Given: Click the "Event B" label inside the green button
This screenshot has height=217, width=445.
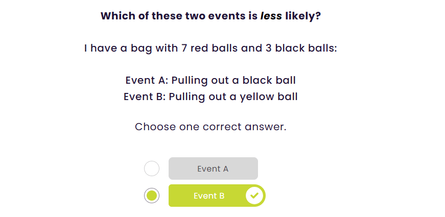Looking at the screenshot, I should click(x=209, y=196).
